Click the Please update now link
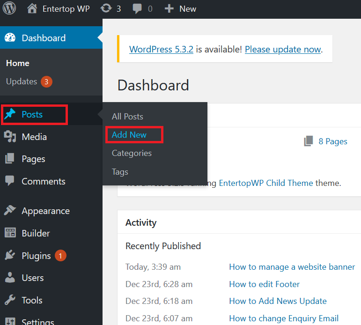361x325 pixels. click(x=283, y=49)
